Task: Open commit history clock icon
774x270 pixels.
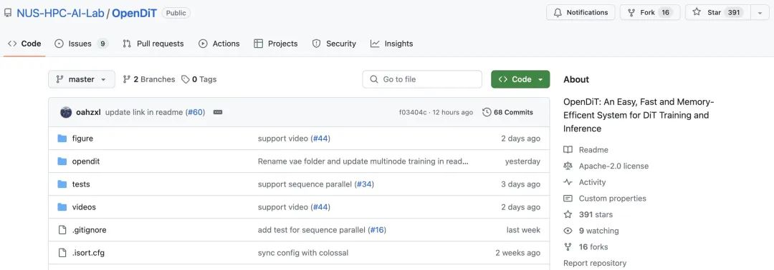Action: coord(487,112)
